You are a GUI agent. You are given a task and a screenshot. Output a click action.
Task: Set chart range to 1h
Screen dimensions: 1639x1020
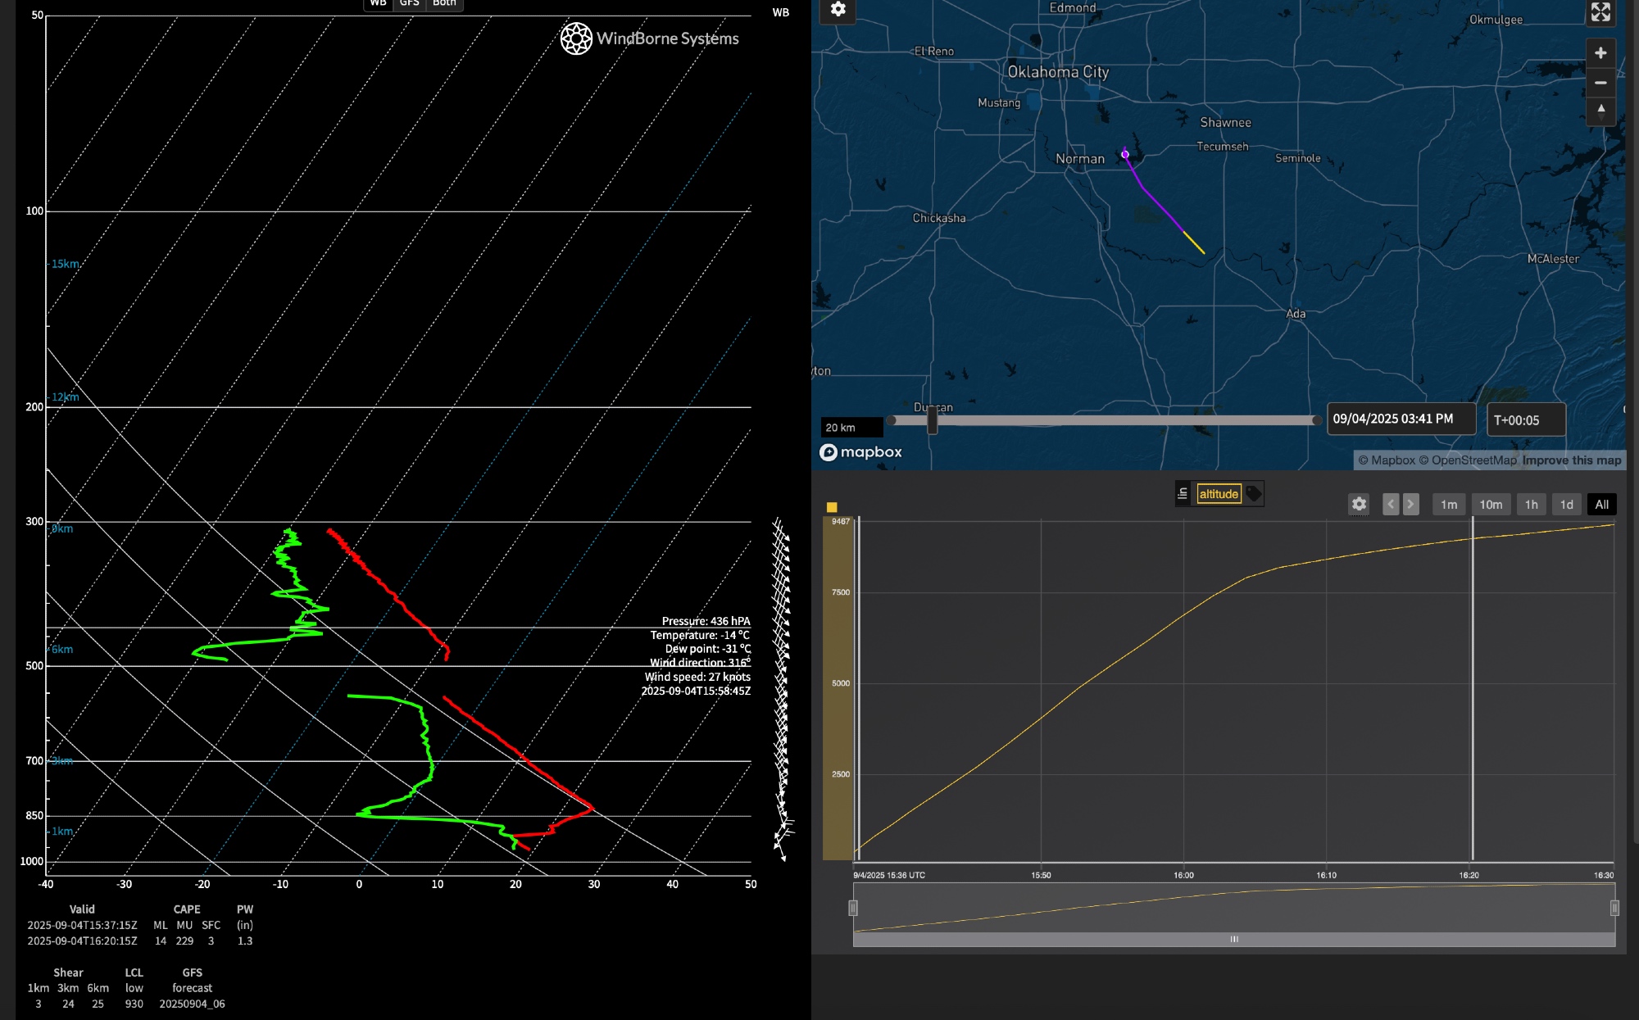1531,505
